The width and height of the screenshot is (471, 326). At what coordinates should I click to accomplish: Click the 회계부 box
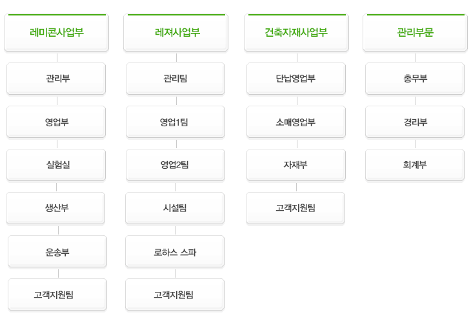pos(415,165)
